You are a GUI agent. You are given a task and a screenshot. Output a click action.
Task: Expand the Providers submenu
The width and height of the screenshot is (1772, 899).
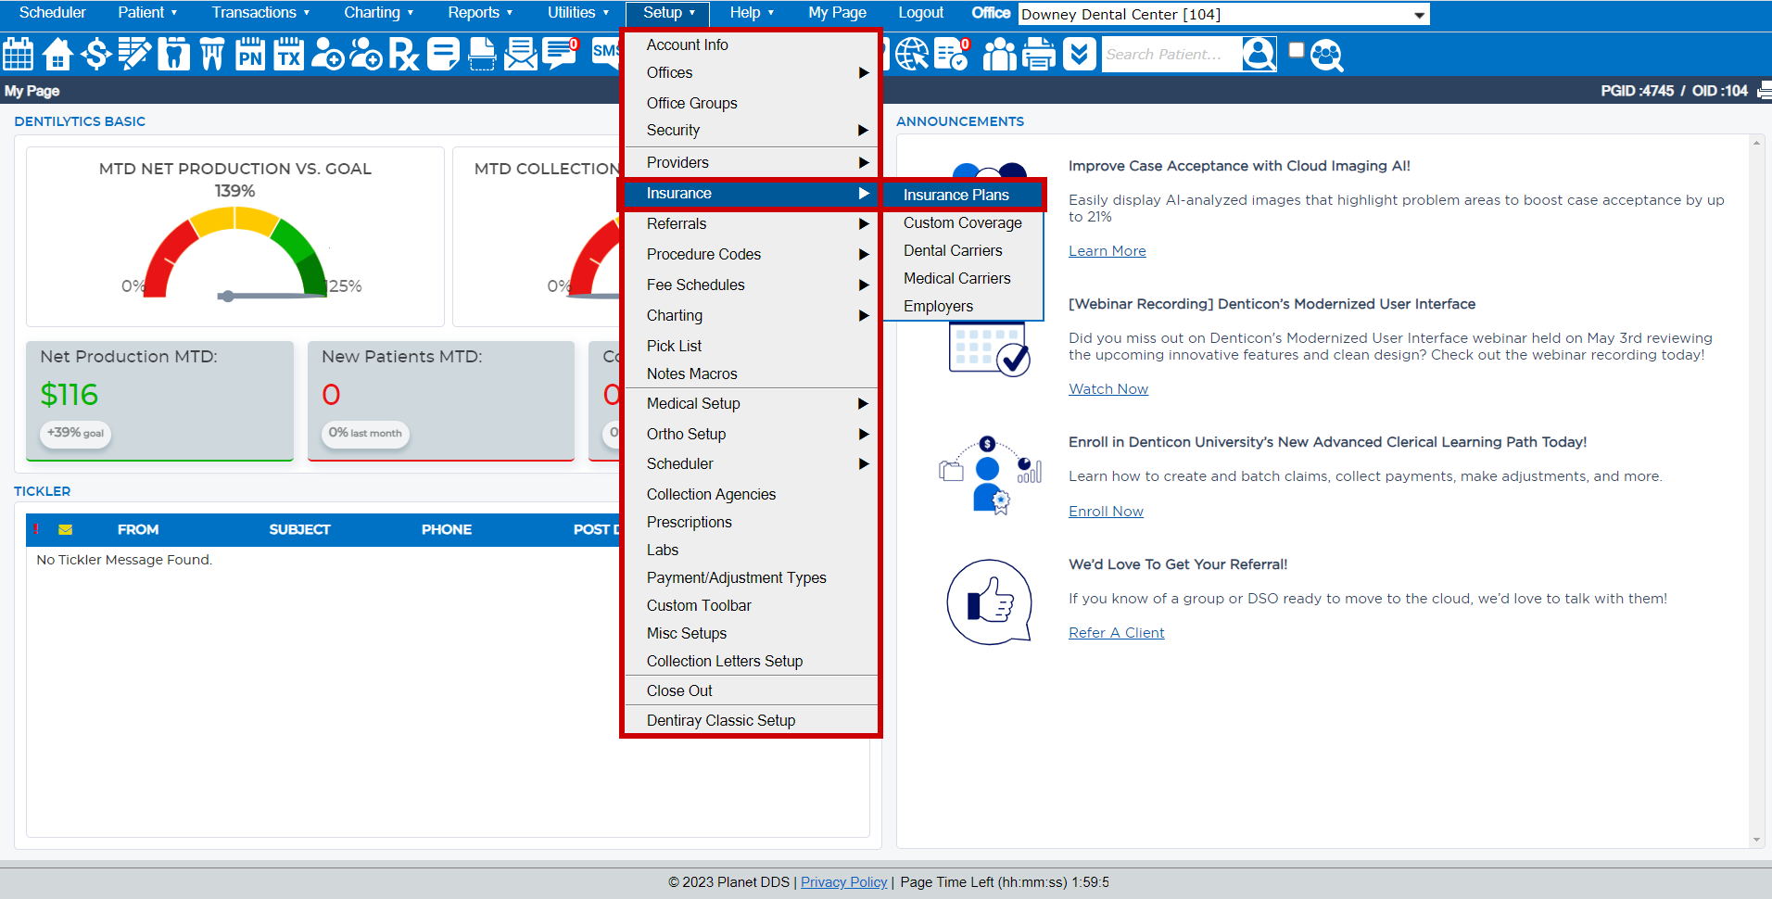click(751, 162)
